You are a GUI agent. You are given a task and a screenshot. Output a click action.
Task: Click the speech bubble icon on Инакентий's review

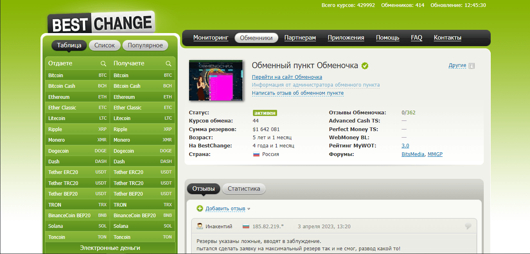(x=468, y=226)
